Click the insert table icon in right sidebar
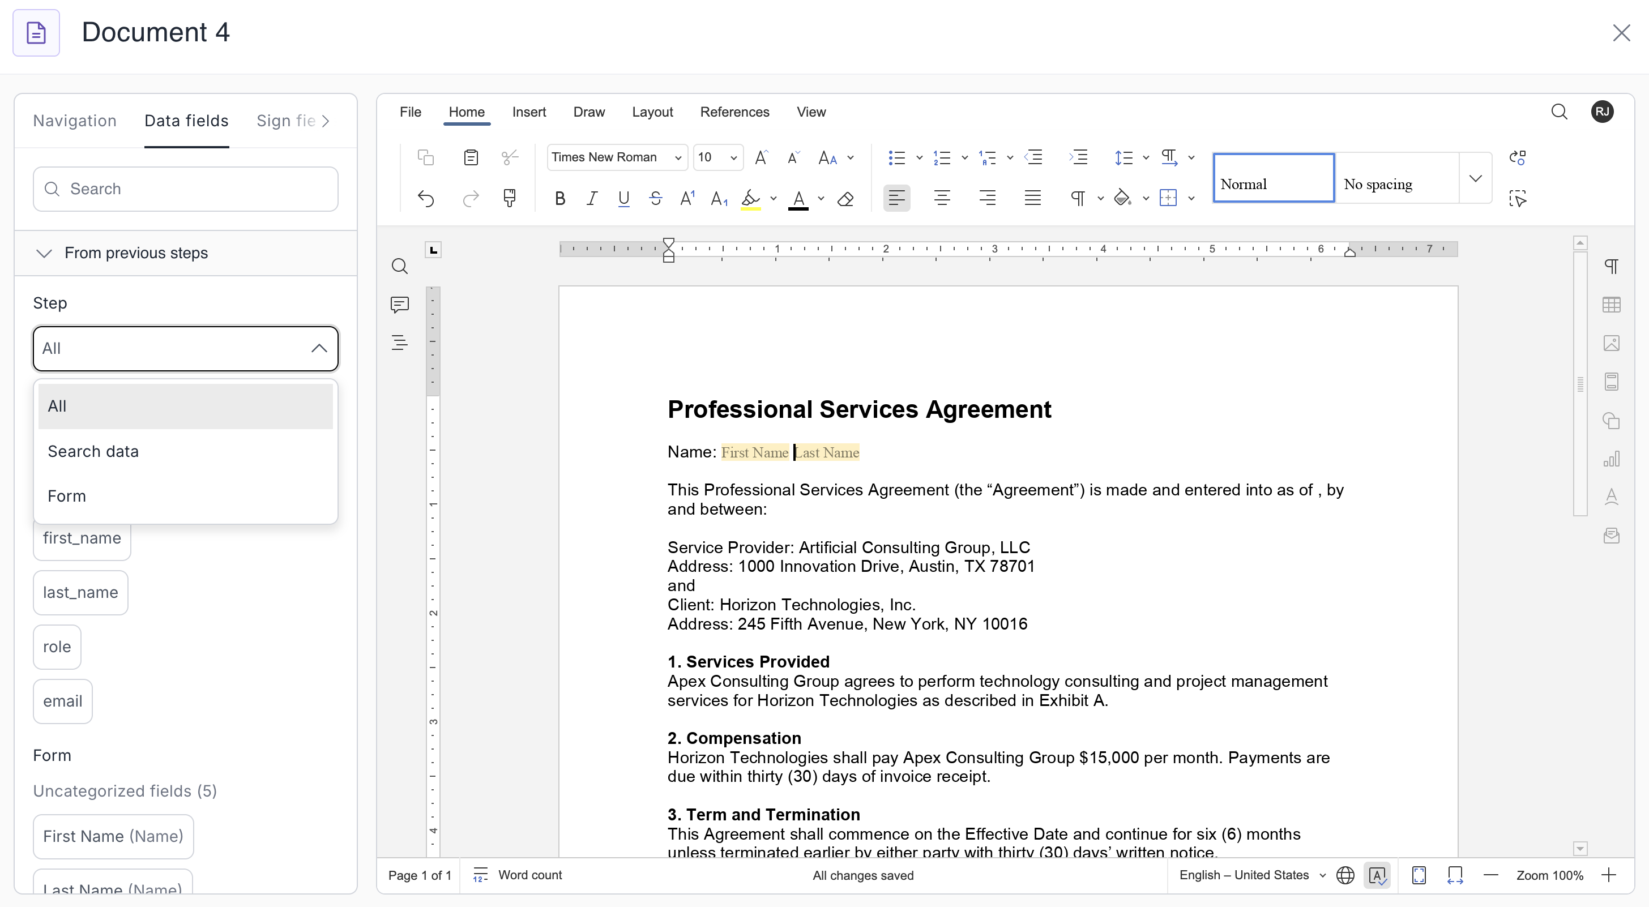Image resolution: width=1649 pixels, height=907 pixels. [x=1611, y=305]
